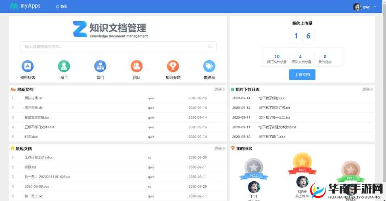Viewport: 386px width, 201px height.
Task: Open the 部门 department icon
Action: coord(100,66)
